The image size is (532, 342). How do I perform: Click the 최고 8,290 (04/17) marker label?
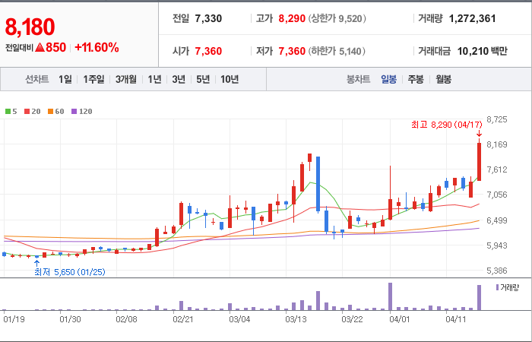[x=447, y=125]
